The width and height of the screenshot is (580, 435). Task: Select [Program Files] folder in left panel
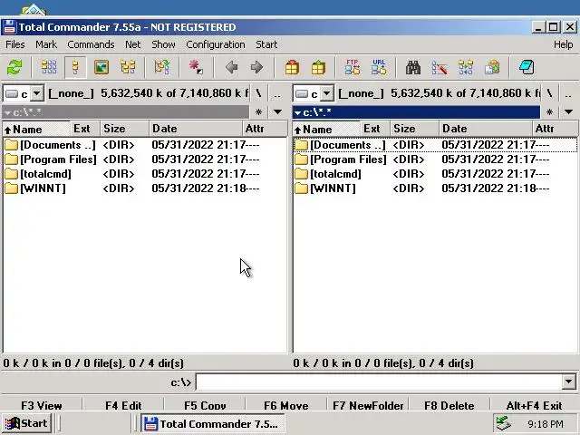pyautogui.click(x=145, y=159)
